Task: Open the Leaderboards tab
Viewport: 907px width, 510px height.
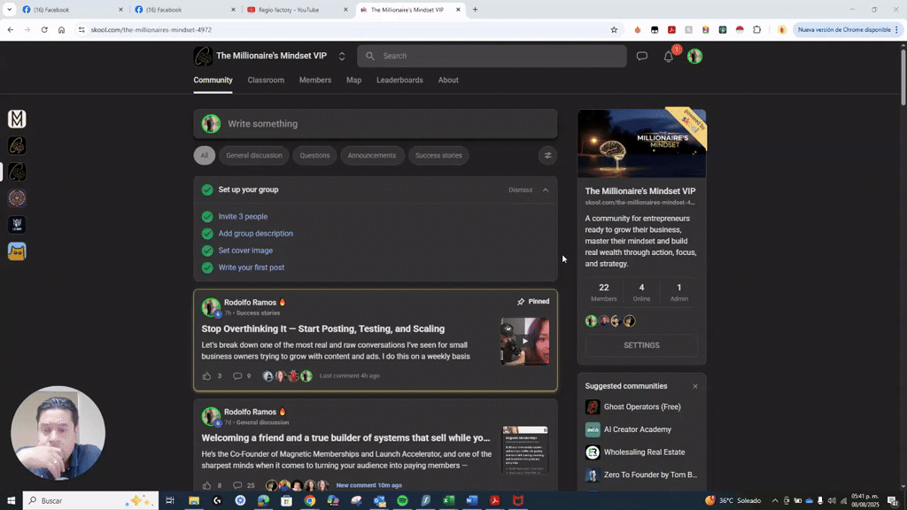Action: click(x=399, y=81)
